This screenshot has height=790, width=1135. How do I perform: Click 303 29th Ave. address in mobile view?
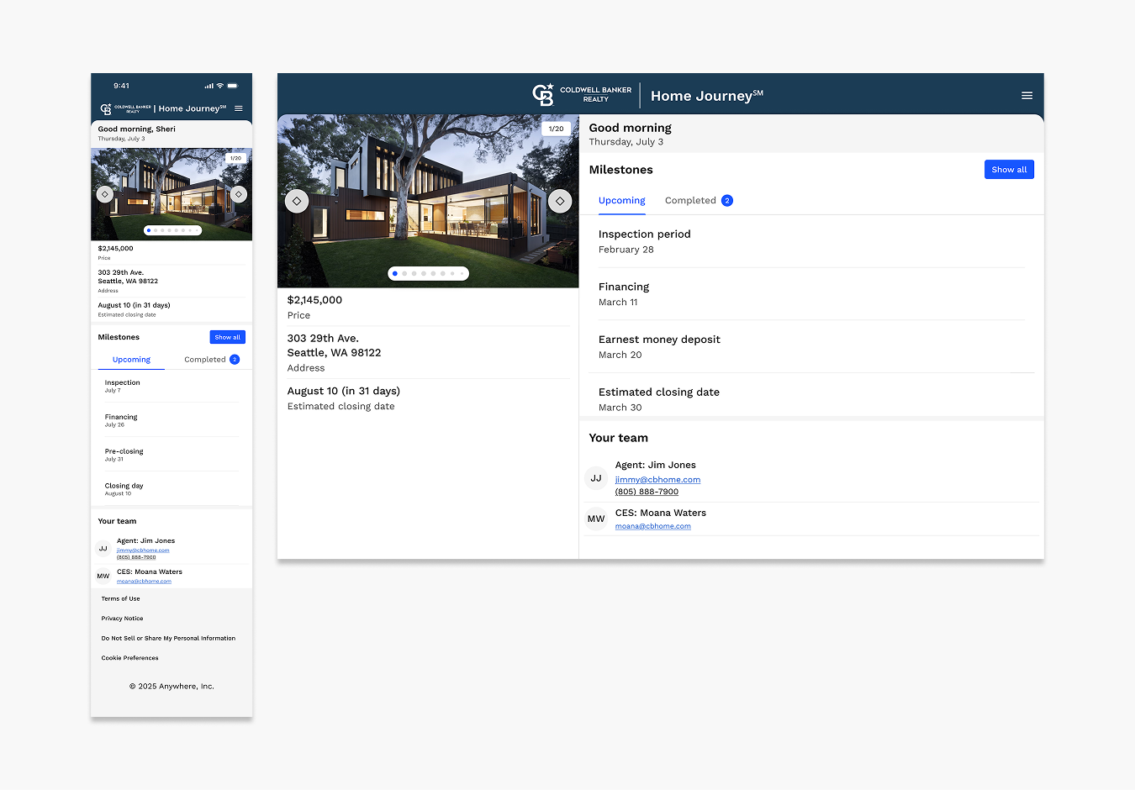pos(128,276)
